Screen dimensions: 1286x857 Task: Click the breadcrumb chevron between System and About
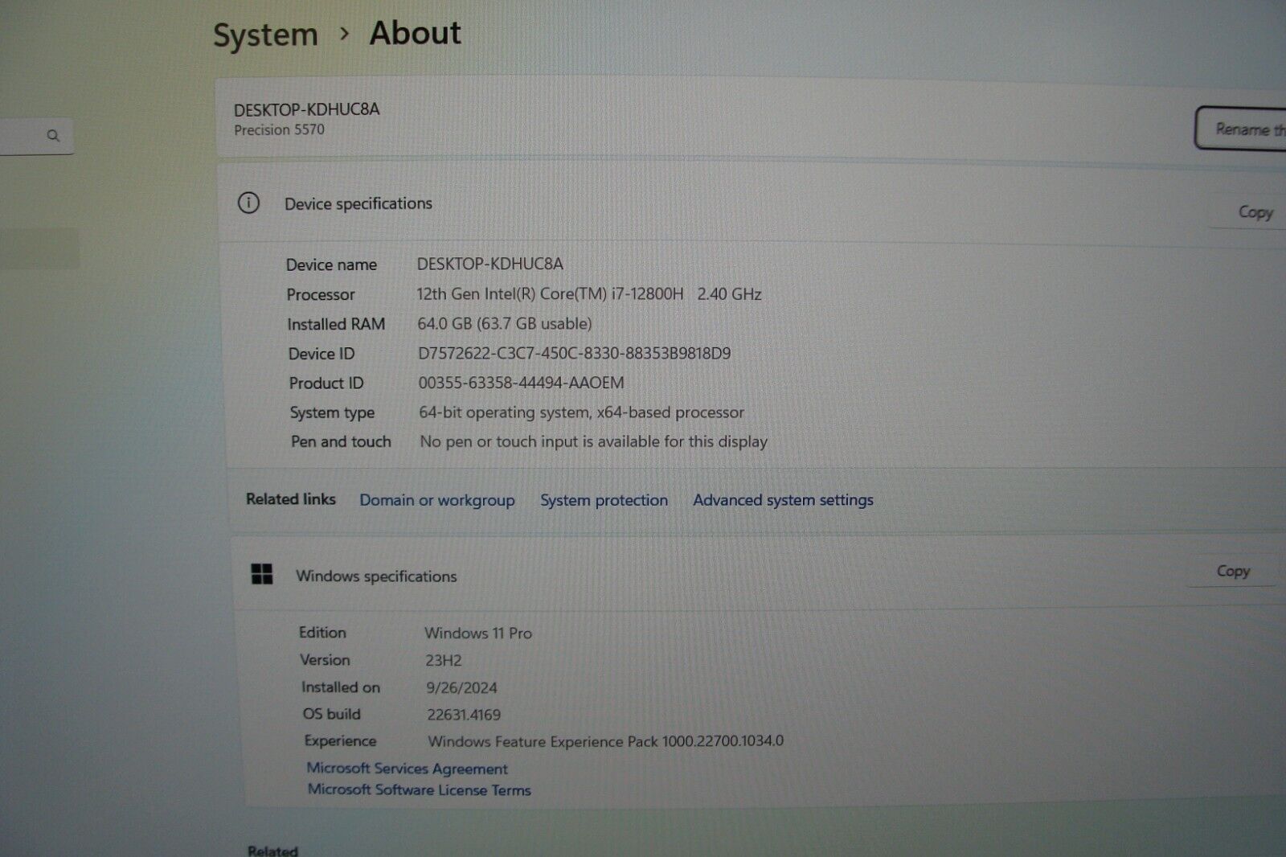tap(344, 34)
